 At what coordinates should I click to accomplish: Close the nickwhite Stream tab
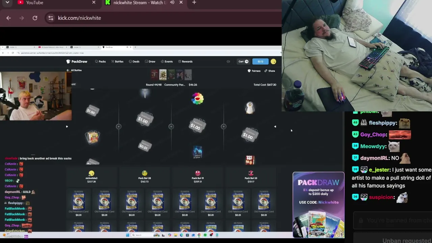[181, 2]
